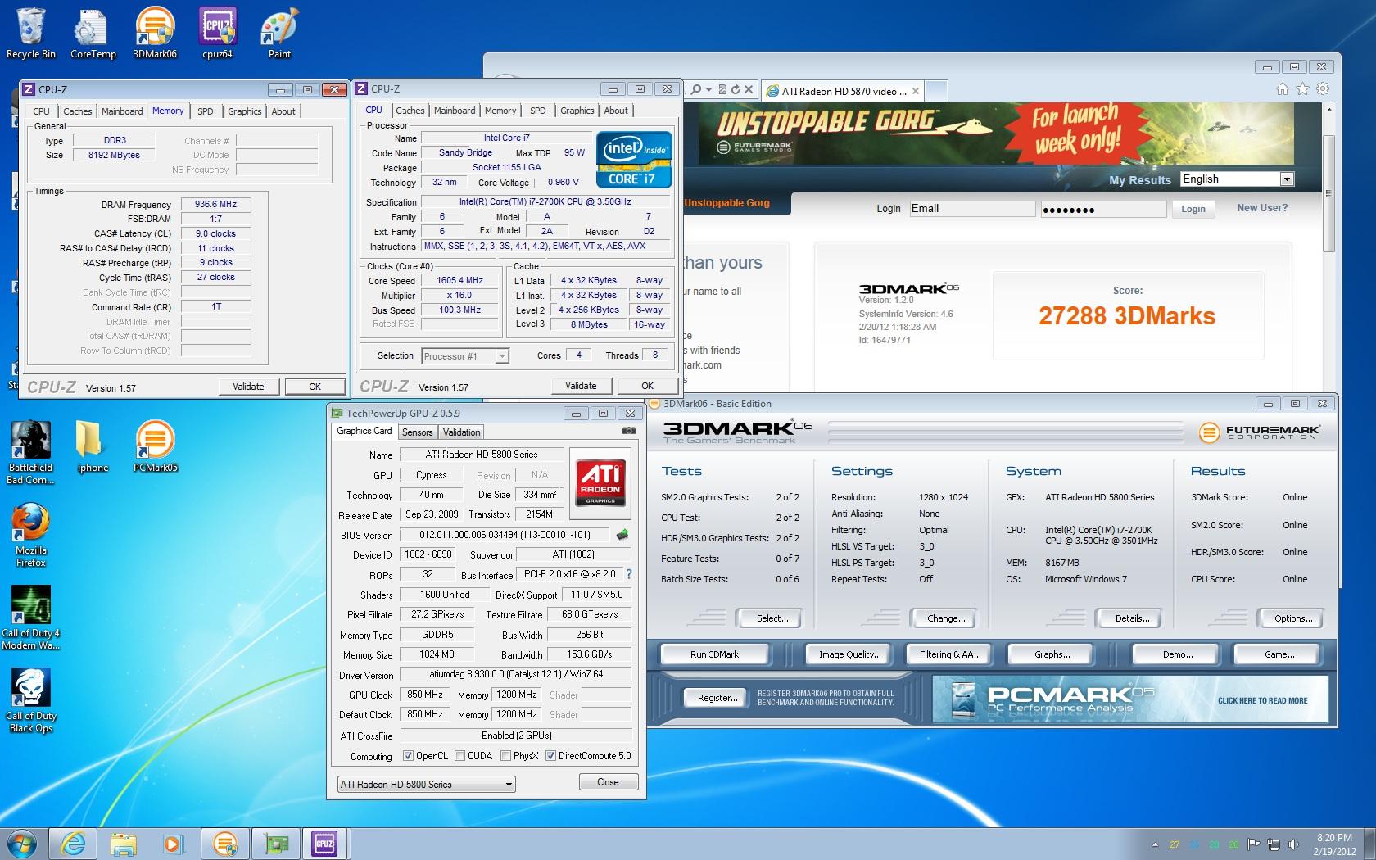Switch to GPU-Z taskbar item

[x=275, y=843]
